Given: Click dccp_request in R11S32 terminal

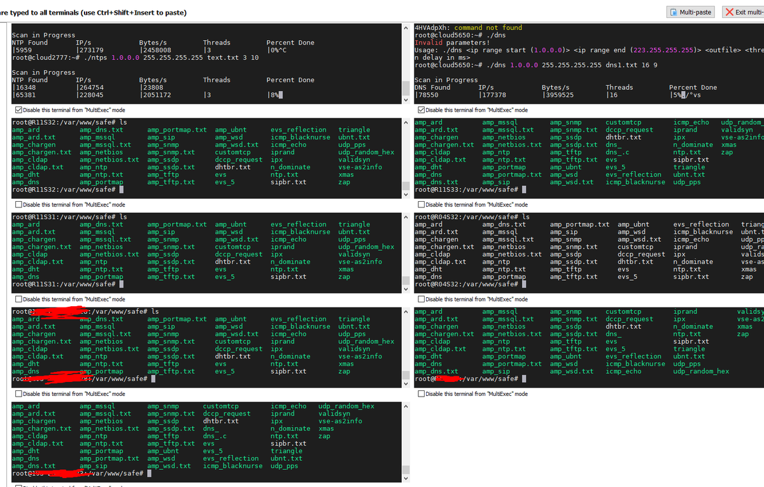Looking at the screenshot, I should coord(239,160).
